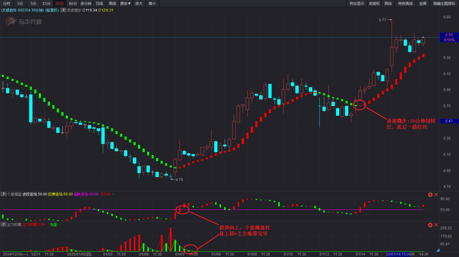Select the 15分 timeframe tab

point(46,4)
